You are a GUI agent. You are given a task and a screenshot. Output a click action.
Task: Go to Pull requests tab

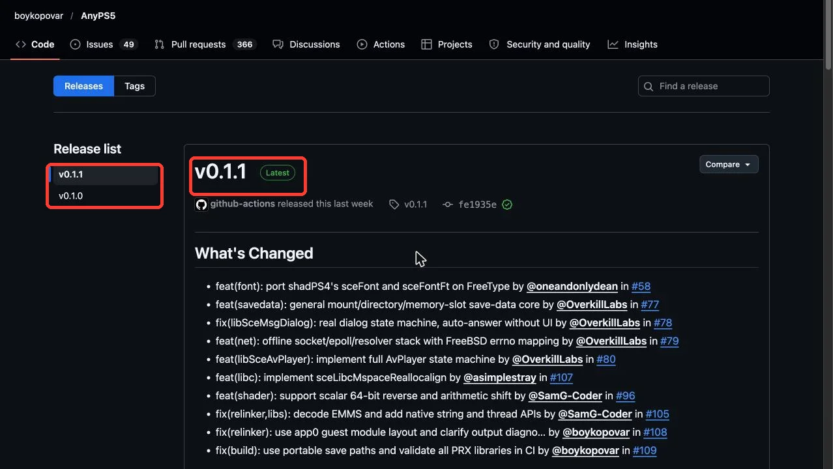pos(205,44)
